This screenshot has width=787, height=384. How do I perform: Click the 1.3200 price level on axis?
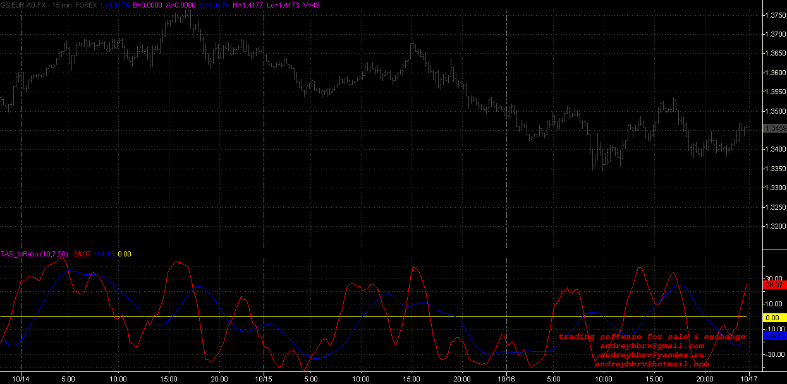(775, 226)
